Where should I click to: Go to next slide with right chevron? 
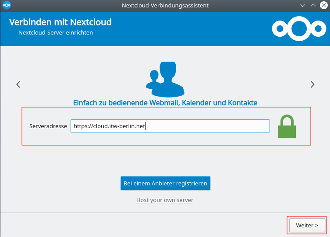tap(312, 84)
